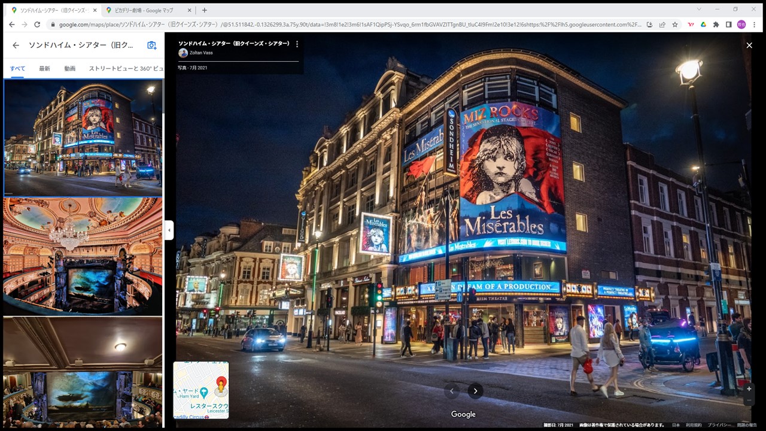Viewport: 766px width, 431px height.
Task: Click the browser forward button
Action: click(x=25, y=25)
